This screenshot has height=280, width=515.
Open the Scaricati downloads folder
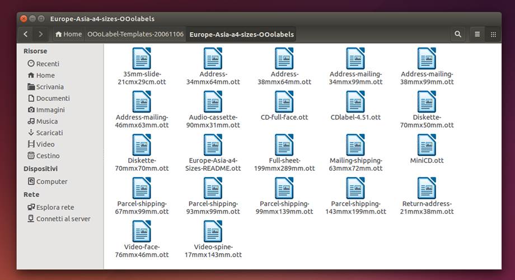(45, 133)
